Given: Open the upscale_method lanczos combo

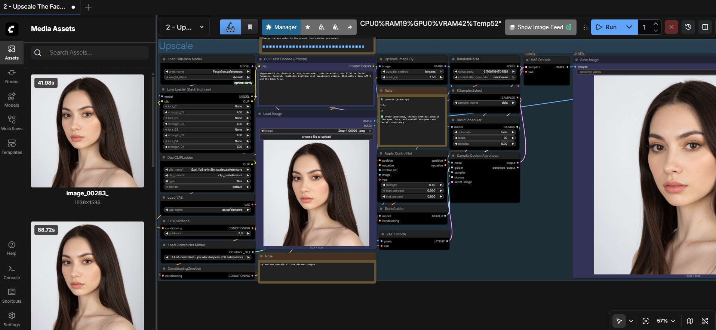Looking at the screenshot, I should pos(412,71).
